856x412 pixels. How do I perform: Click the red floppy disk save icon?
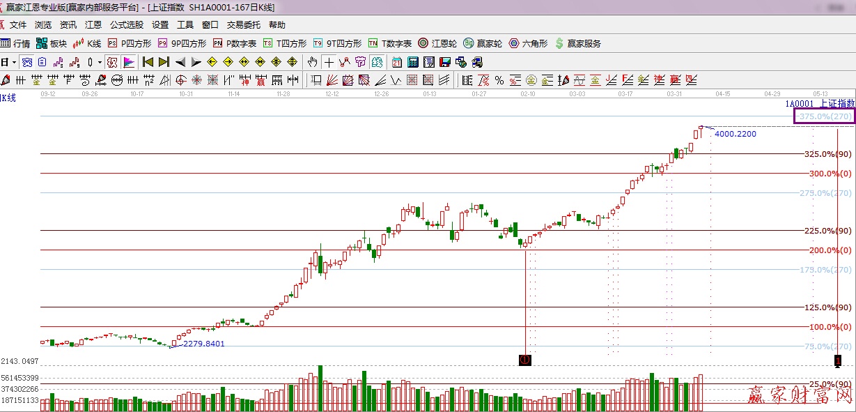pyautogui.click(x=444, y=62)
